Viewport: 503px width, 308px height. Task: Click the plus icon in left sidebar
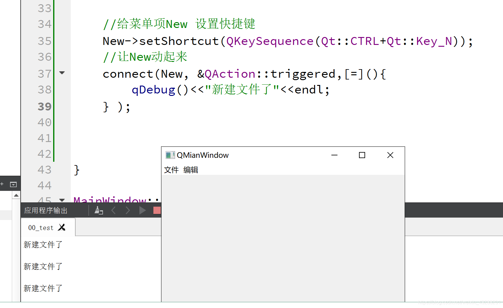(2, 184)
